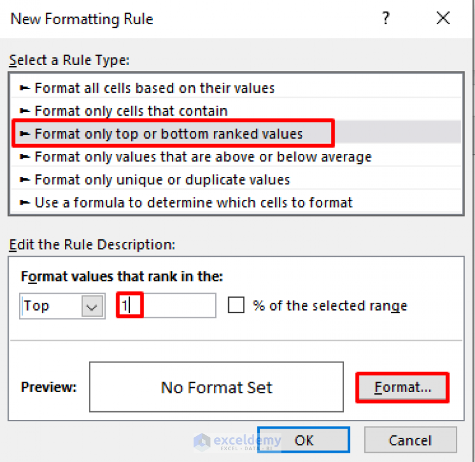
Task: Click 'Format values that rank in the:' label
Action: click(x=122, y=276)
